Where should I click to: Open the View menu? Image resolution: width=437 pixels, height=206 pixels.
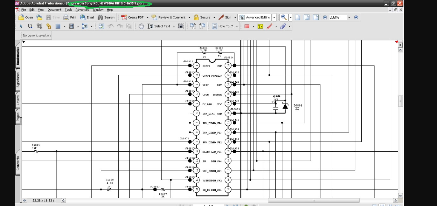(41, 10)
